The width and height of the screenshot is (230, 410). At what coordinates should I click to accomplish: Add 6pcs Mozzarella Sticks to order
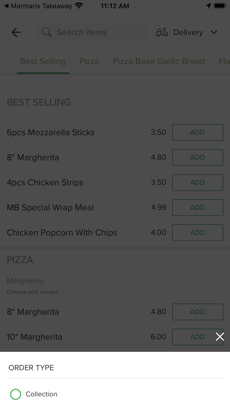pyautogui.click(x=197, y=132)
